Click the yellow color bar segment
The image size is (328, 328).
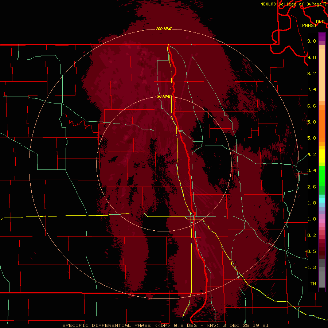(322, 156)
